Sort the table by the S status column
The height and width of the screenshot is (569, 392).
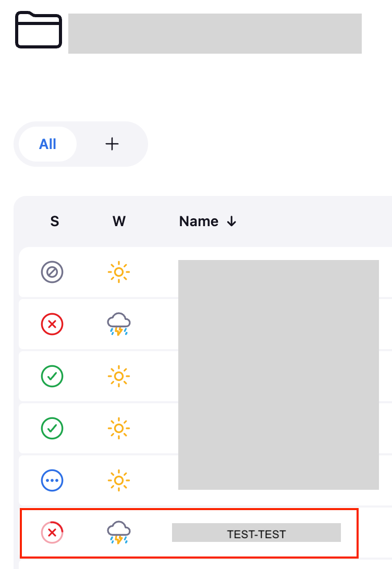pyautogui.click(x=55, y=221)
